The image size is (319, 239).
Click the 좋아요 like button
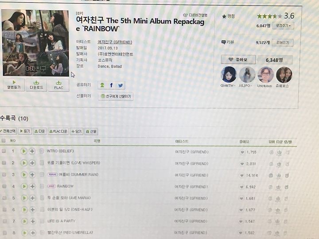point(238,60)
